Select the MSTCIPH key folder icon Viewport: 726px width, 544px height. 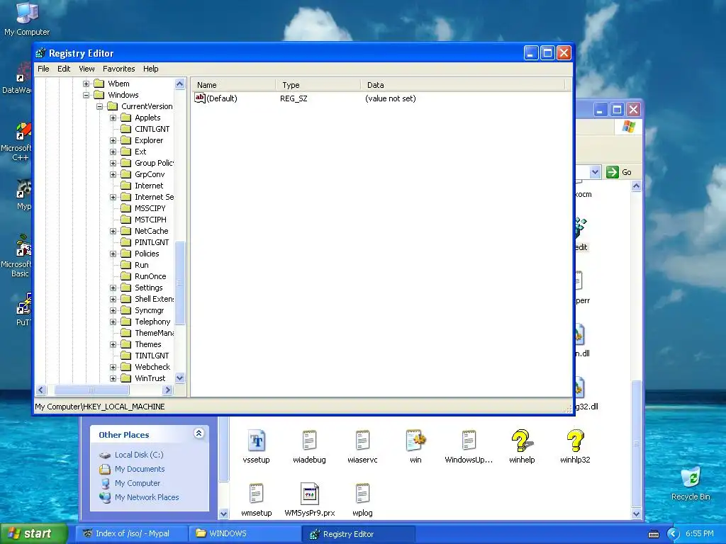point(126,220)
